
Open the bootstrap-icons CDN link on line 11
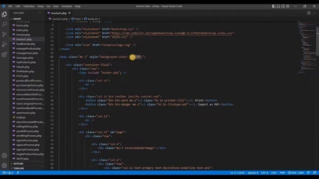171,33
